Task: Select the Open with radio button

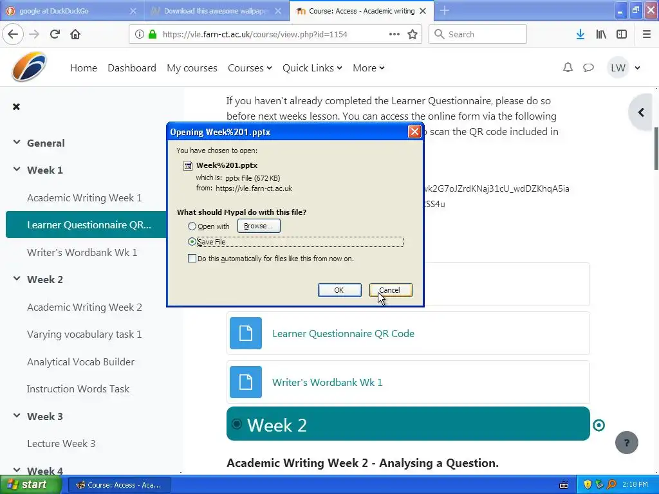Action: click(192, 226)
